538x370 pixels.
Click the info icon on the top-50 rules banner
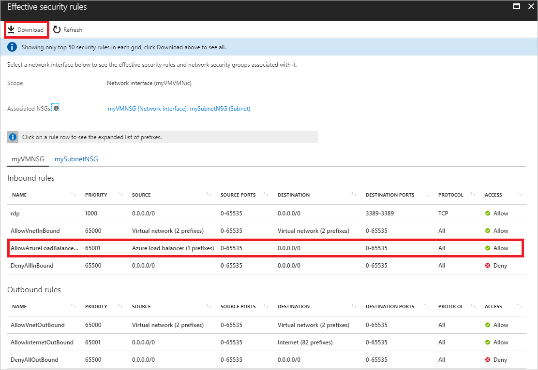[12, 46]
